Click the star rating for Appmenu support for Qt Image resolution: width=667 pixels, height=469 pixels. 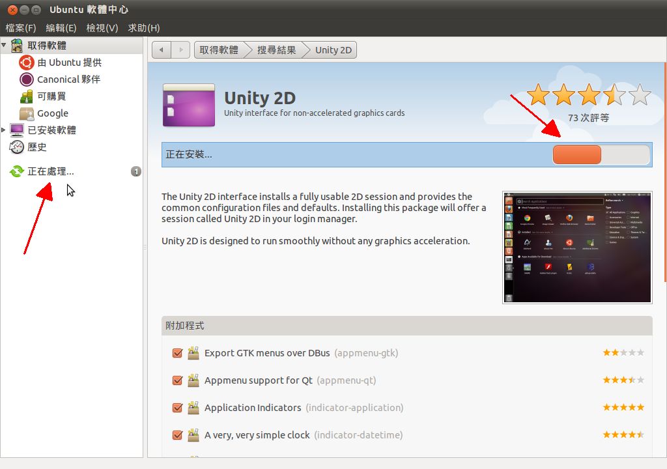[x=623, y=380]
